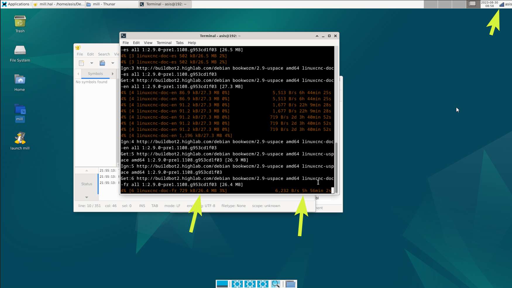Switch to the mill - Thunar taskbar button
The height and width of the screenshot is (288, 512).
[x=112, y=4]
